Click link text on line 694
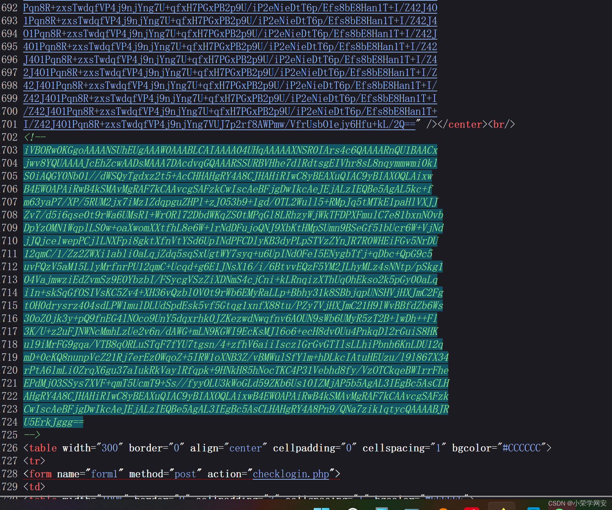612x510 pixels. (x=230, y=33)
